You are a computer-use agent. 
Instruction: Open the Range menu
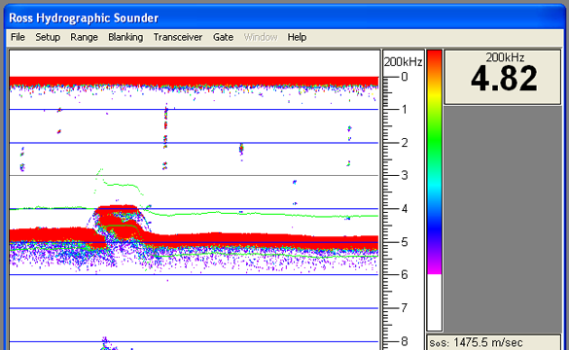84,37
